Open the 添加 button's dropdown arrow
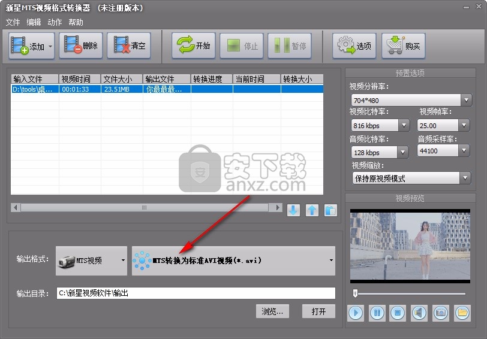This screenshot has height=339, width=487. pos(50,46)
